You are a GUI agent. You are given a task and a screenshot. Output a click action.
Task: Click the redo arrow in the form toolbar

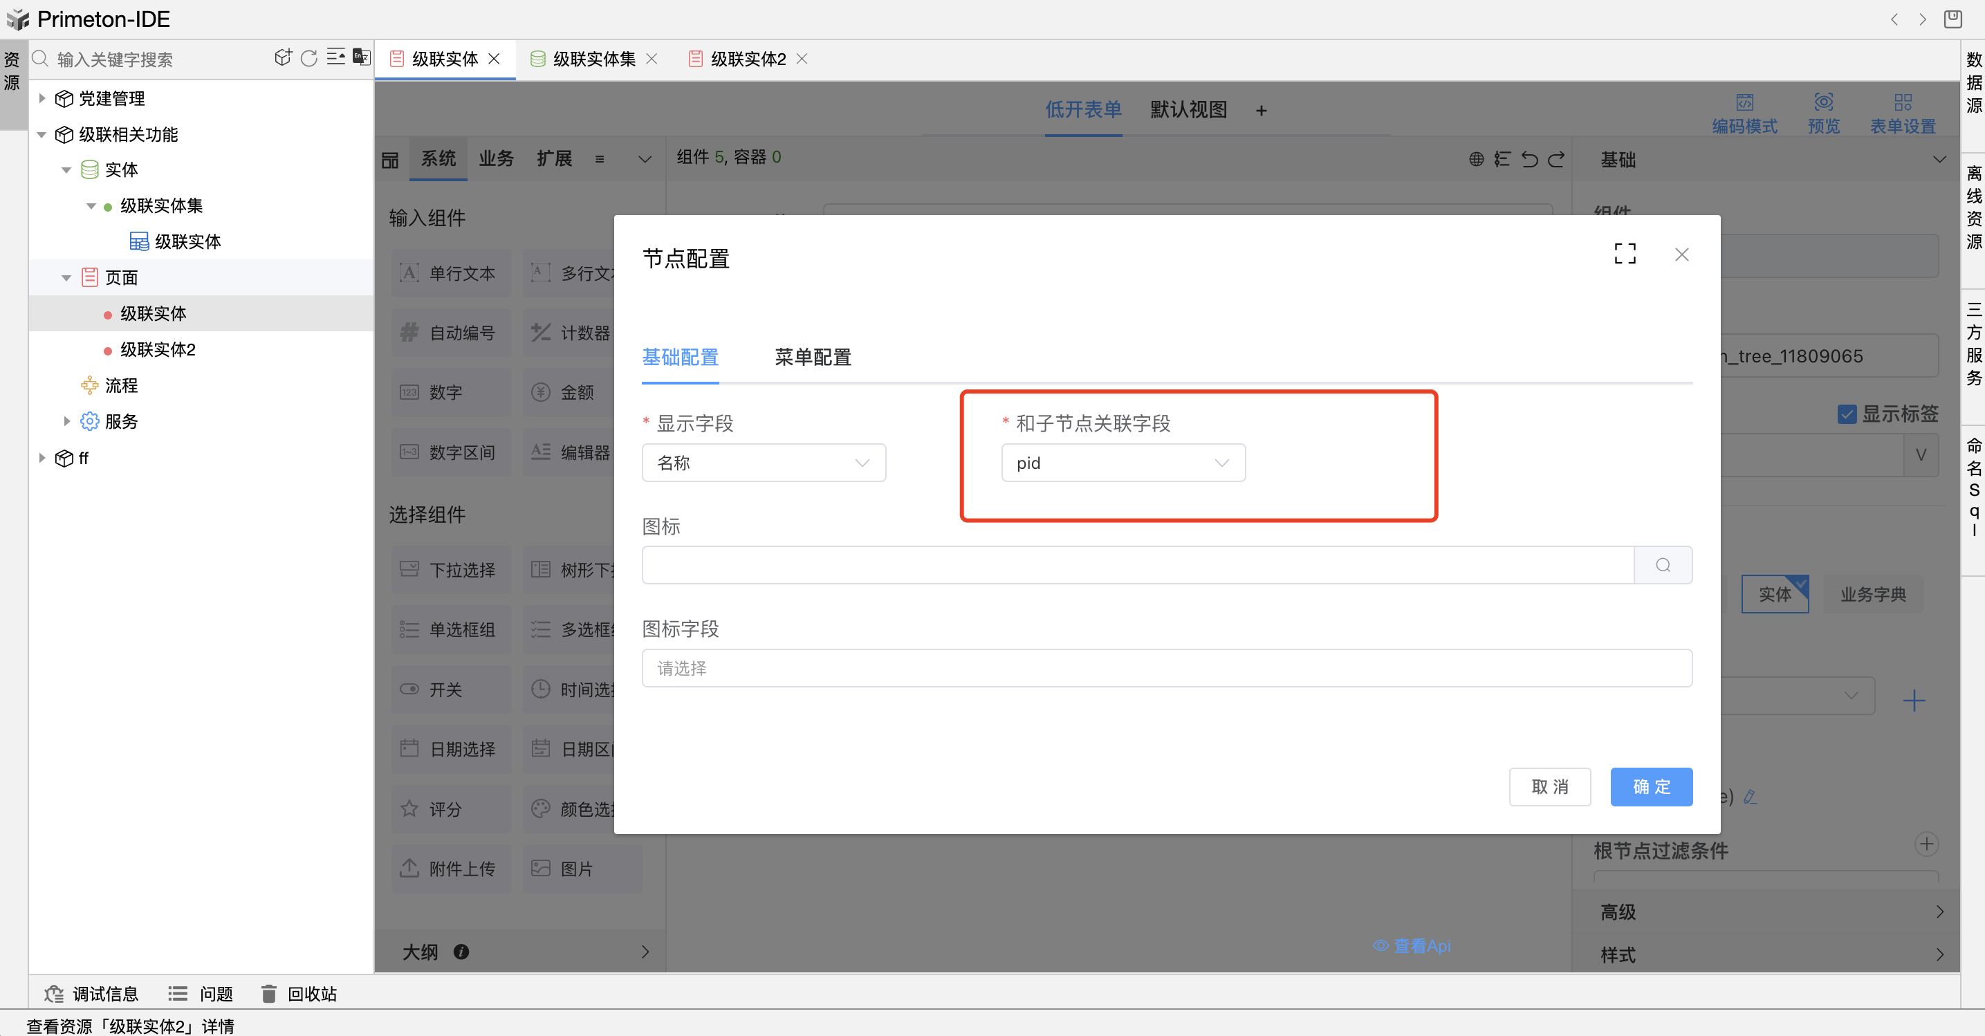[1557, 160]
